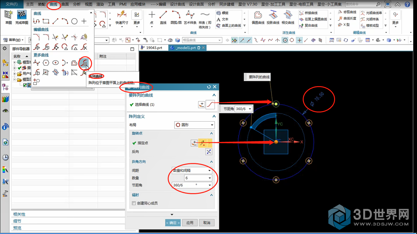Click the 文本 (Text) curve tool
The height and width of the screenshot is (234, 417).
[222, 19]
